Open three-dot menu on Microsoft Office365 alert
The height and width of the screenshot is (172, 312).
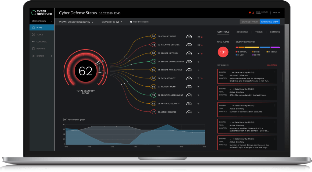[x=275, y=72]
